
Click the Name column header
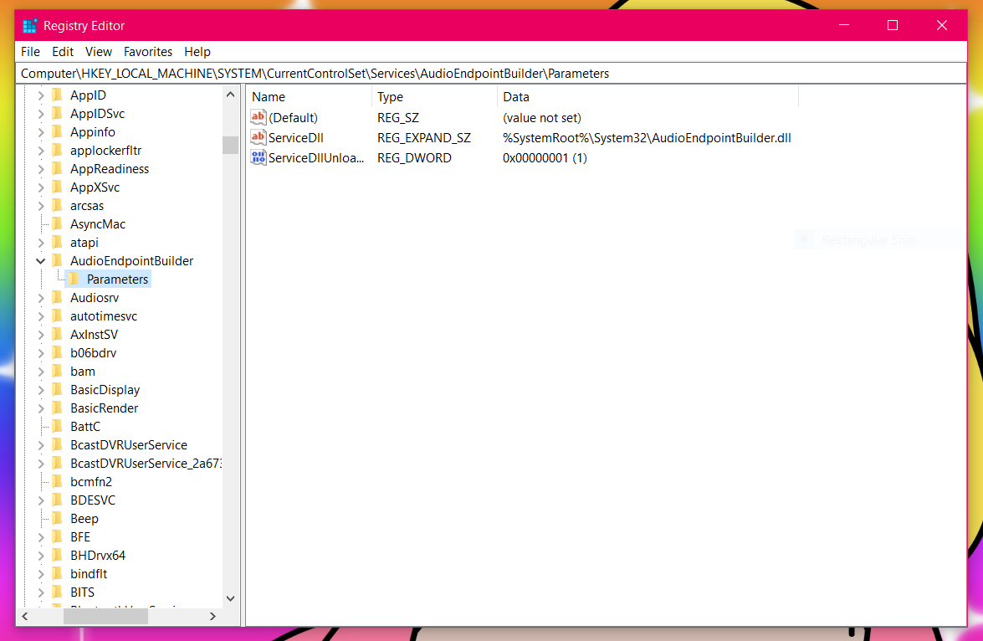click(x=310, y=96)
